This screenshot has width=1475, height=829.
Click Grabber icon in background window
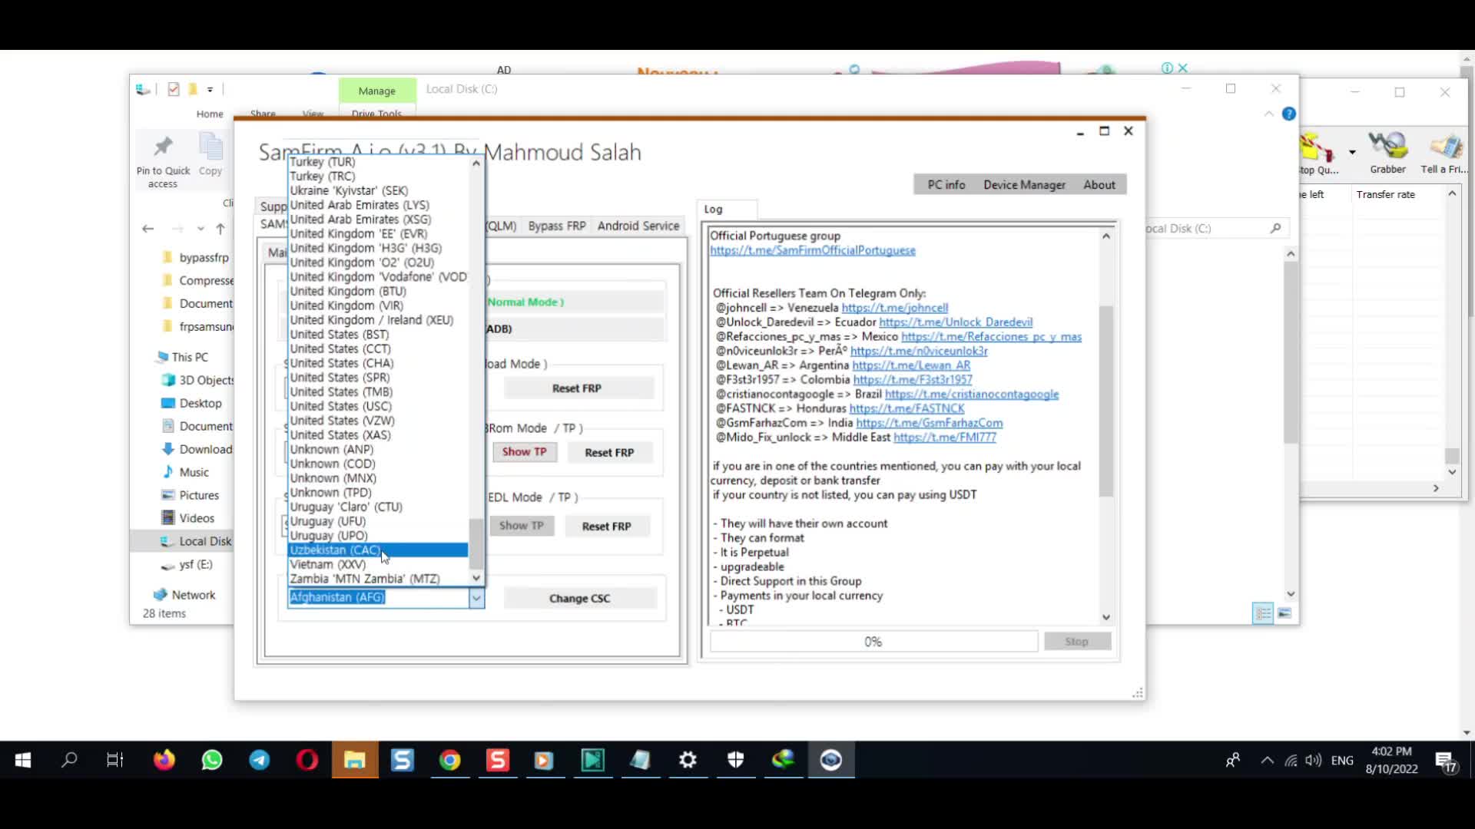(x=1388, y=153)
